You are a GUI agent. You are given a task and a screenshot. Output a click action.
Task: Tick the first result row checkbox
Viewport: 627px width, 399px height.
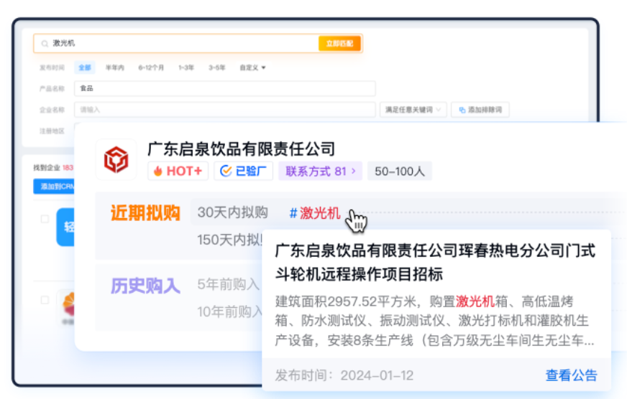click(45, 219)
